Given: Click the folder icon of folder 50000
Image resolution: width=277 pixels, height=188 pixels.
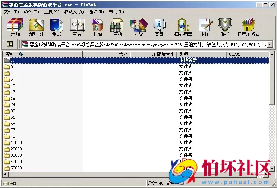Looking at the screenshot, I should (7, 168).
